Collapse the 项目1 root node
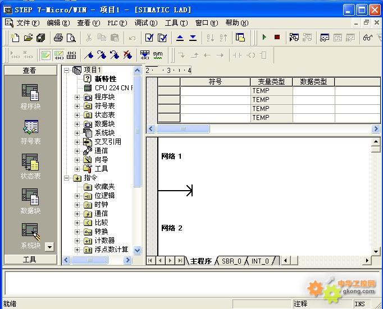383x309 pixels. pos(66,71)
